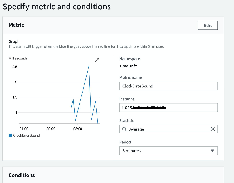Click the Conditions header label

click(x=21, y=175)
